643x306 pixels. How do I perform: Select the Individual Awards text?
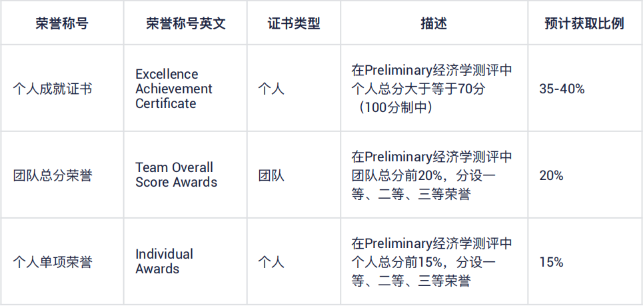click(164, 261)
